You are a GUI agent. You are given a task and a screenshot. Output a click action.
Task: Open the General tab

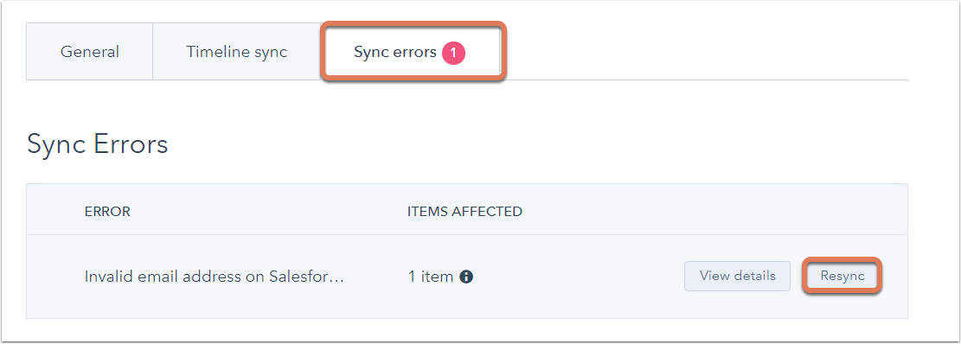(x=89, y=52)
